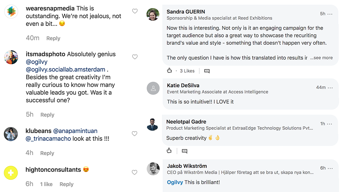Reply to the wearesnapmedia comment
This screenshot has width=342, height=192.
pos(53,38)
